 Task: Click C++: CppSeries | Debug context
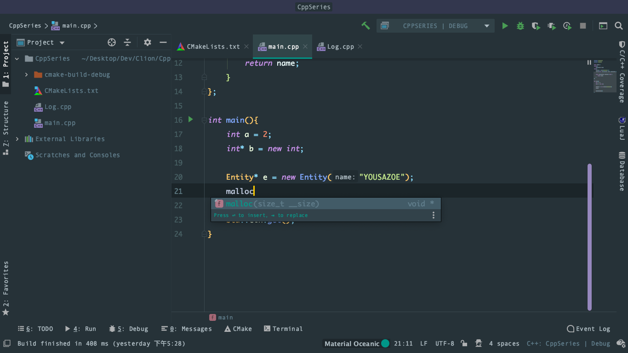point(568,343)
